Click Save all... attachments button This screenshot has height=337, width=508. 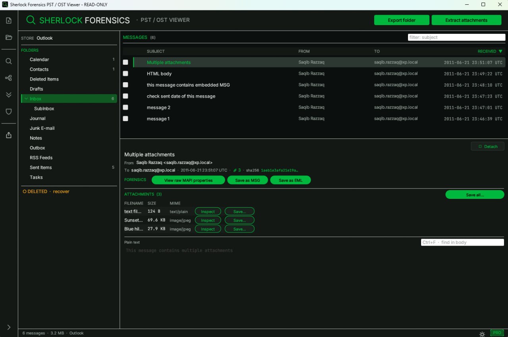(475, 195)
